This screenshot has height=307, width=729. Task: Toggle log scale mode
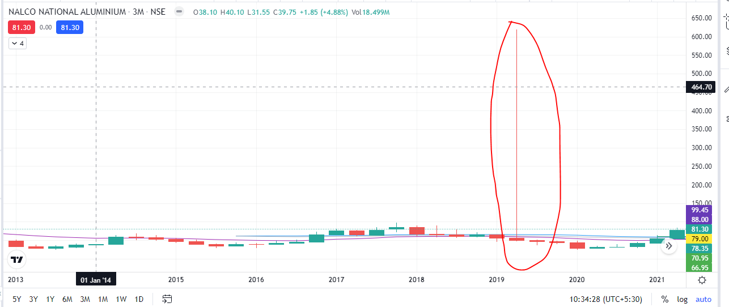682,299
